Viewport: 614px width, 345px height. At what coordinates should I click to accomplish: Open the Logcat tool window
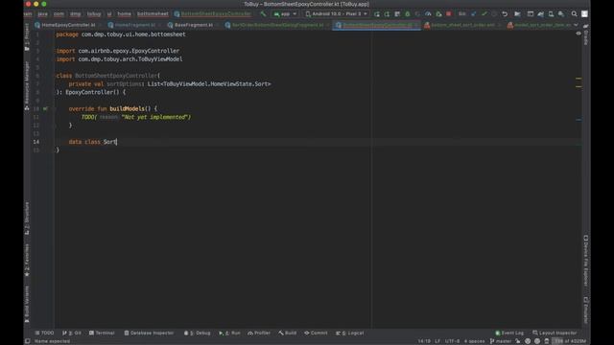(349, 333)
